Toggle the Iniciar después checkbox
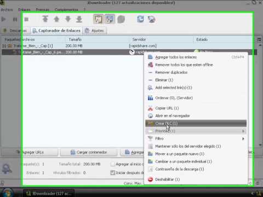The height and width of the screenshot is (197, 263). click(112, 172)
